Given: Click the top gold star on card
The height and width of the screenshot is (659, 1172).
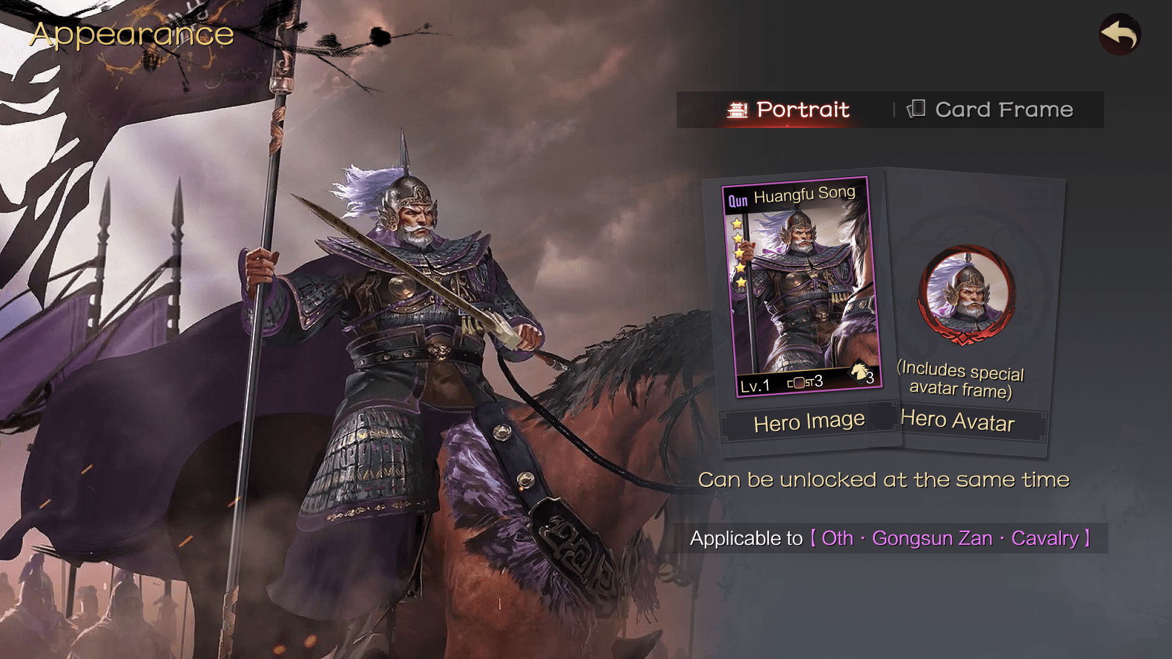Looking at the screenshot, I should point(737,223).
